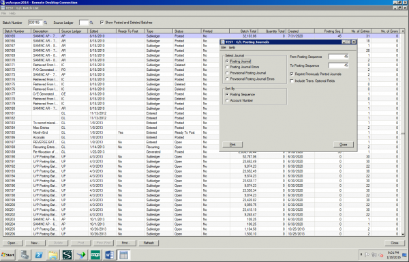Click the Source Ledger input field

click(x=84, y=23)
